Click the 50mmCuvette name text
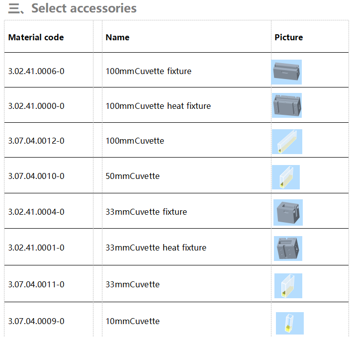352x337 pixels. click(132, 176)
